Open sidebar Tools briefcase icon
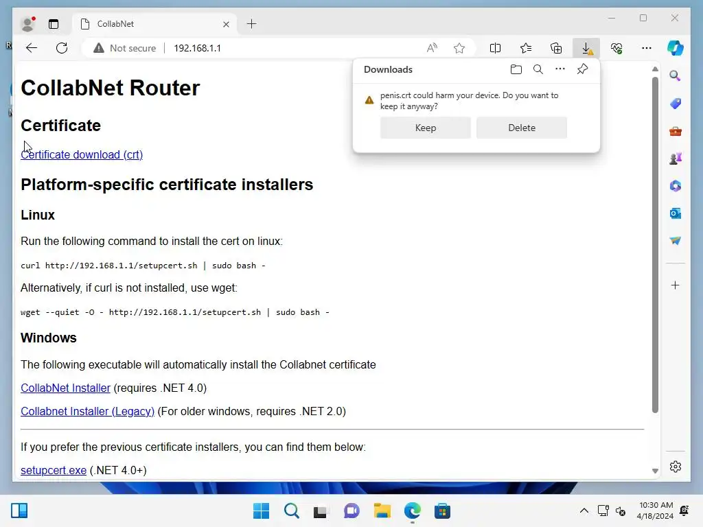 point(676,131)
